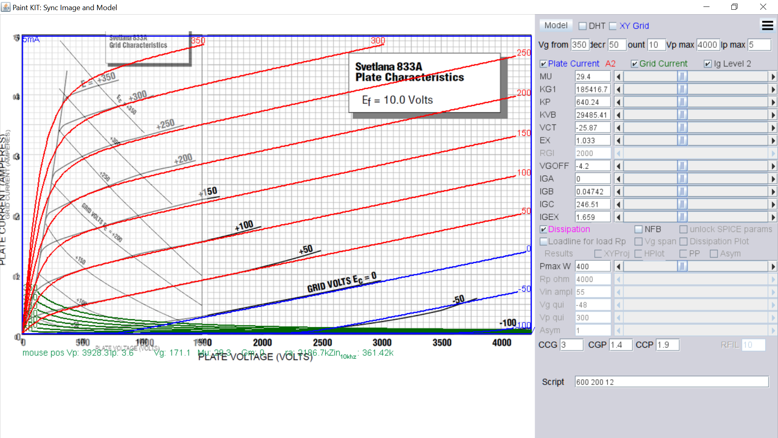Image resolution: width=778 pixels, height=438 pixels.
Task: Toggle the XY Grid checkbox
Action: coord(613,26)
